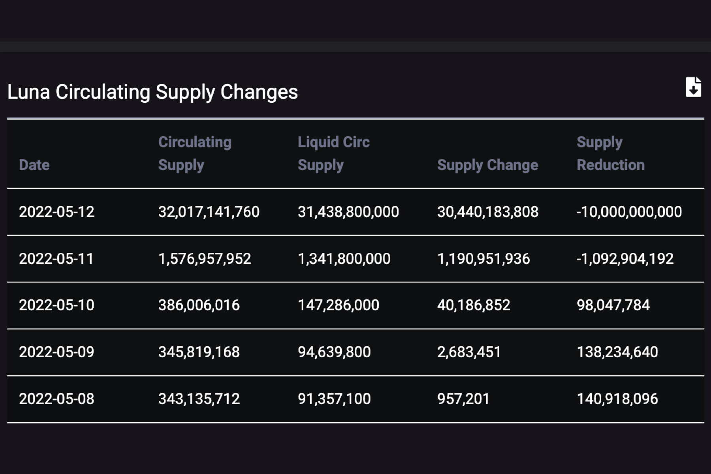Click the 32,017,141,760 circulating supply value
This screenshot has height=474, width=711.
pos(209,212)
